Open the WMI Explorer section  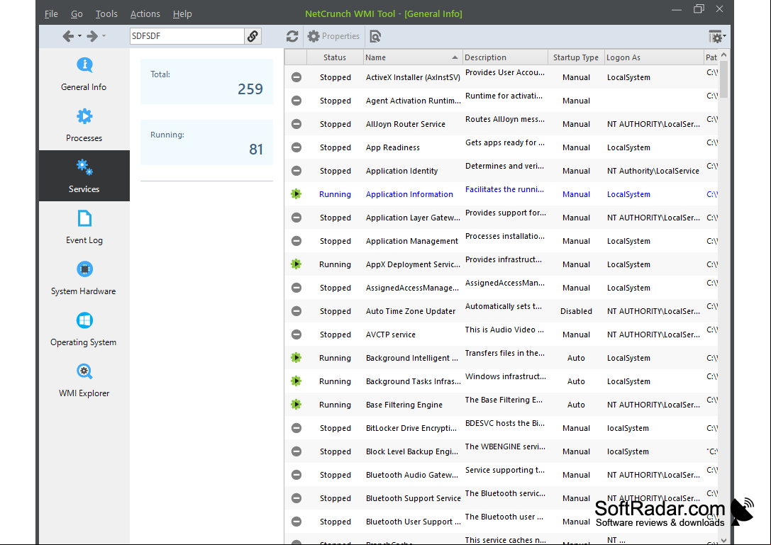tap(84, 381)
